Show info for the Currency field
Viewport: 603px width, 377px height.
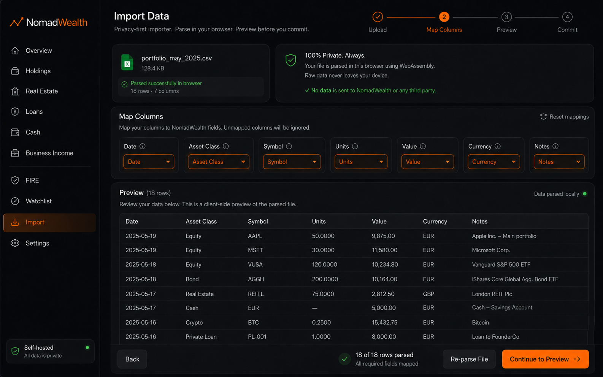(x=498, y=146)
